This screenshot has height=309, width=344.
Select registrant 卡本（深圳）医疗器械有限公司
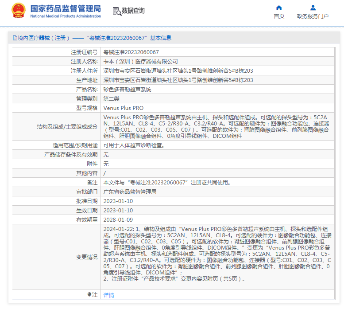coord(140,62)
